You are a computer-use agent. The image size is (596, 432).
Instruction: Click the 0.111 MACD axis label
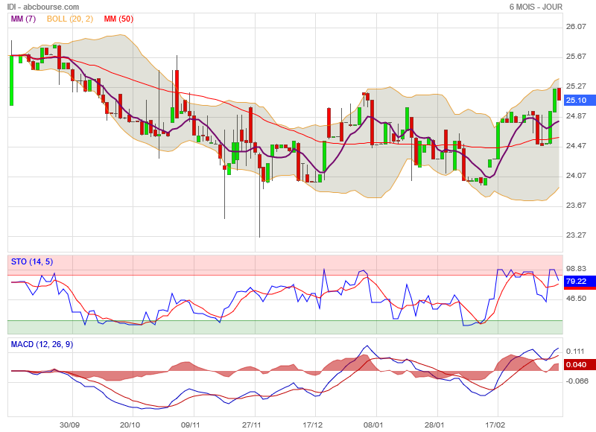[x=574, y=352]
